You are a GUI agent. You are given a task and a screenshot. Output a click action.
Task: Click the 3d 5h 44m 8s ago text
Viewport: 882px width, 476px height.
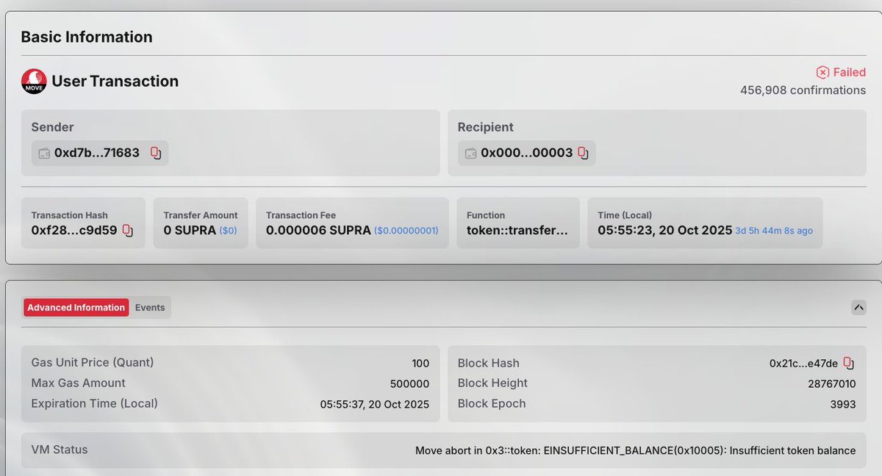click(x=774, y=231)
